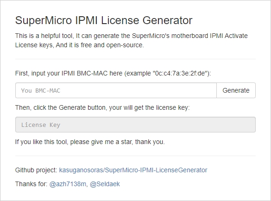Click the SuperMicro IPMI License Generator heading

pyautogui.click(x=104, y=20)
